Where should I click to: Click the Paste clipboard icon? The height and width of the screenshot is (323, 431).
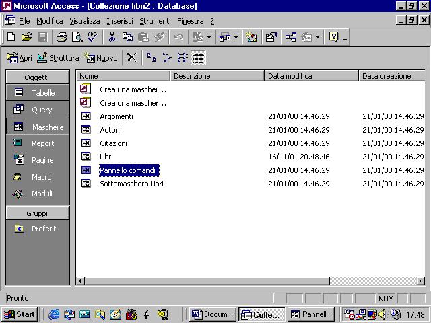tap(143, 37)
